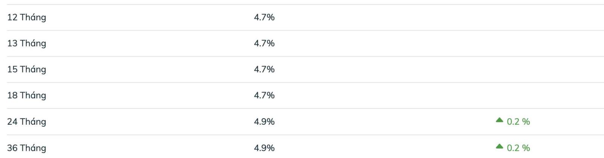Click the 0.2 % change for 36 Tháng
Image resolution: width=604 pixels, height=158 pixels.
518,148
